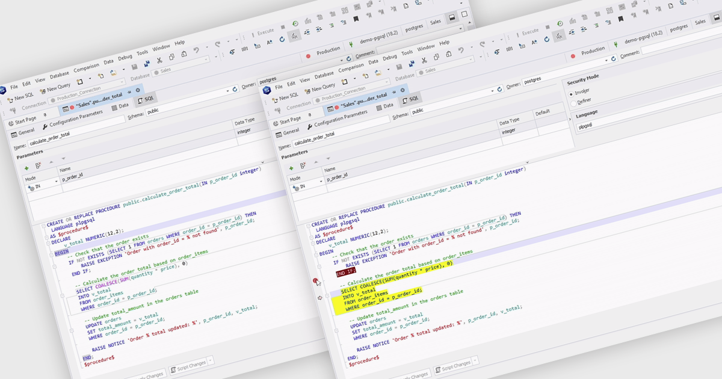Click green add parameter plus in back window
The height and width of the screenshot is (379, 722).
tap(26, 169)
